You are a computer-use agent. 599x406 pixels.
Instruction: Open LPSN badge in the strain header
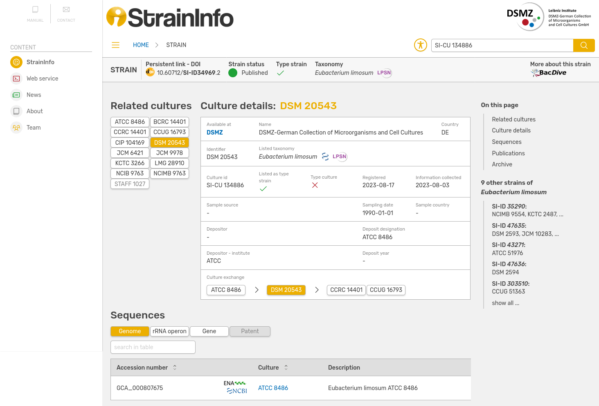384,73
